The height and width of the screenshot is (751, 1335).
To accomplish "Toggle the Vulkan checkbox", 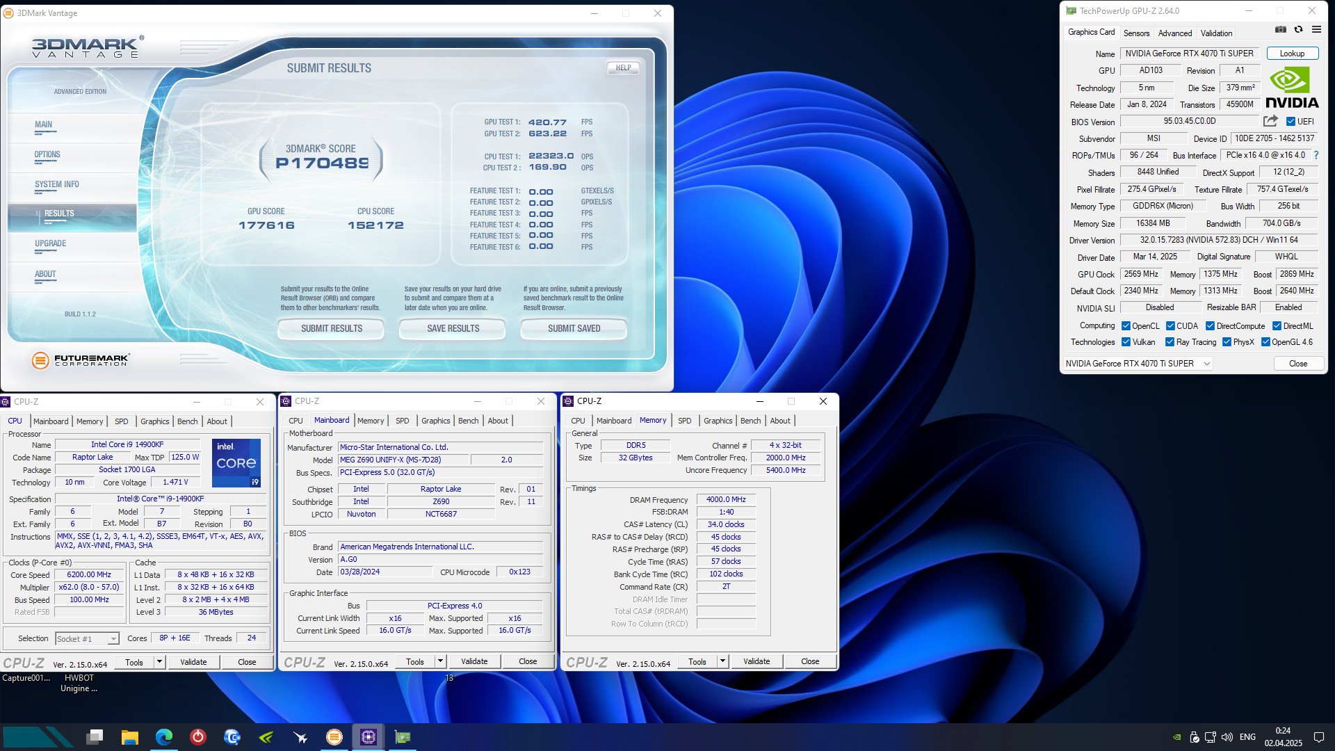I will coord(1126,342).
